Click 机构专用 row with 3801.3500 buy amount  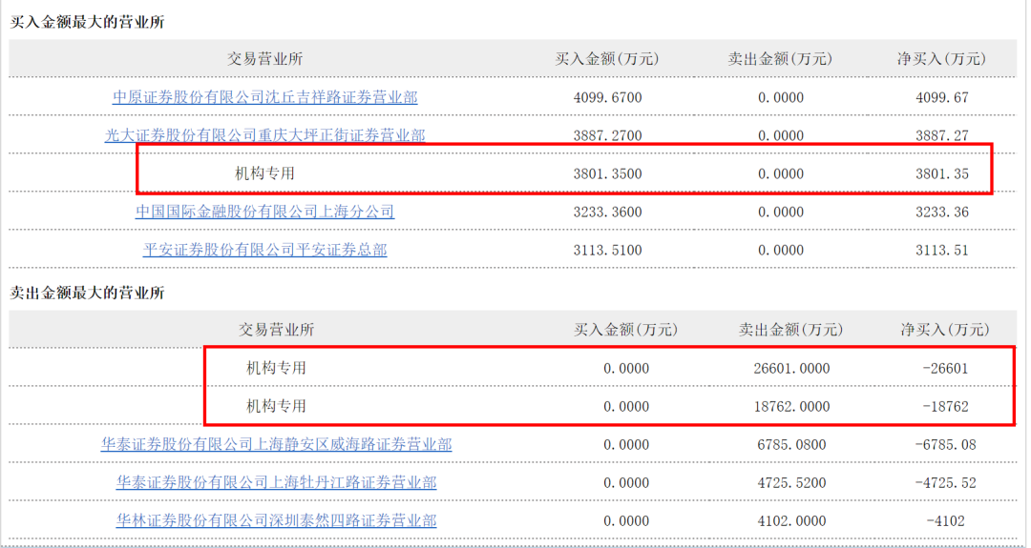264,173
